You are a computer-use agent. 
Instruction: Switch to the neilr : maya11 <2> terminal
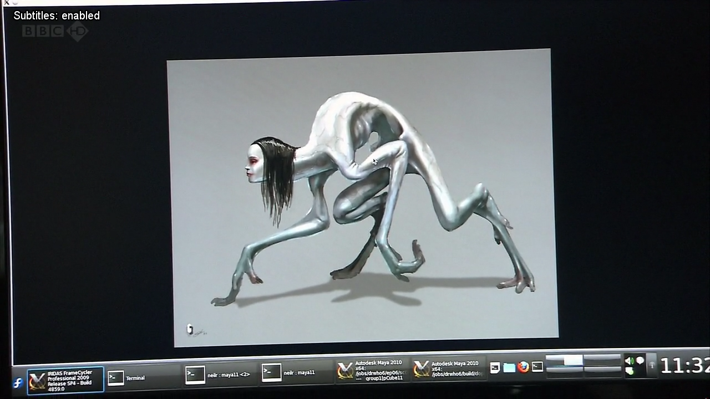(x=221, y=375)
